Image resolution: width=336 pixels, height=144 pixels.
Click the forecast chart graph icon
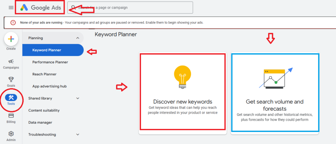tap(276, 78)
